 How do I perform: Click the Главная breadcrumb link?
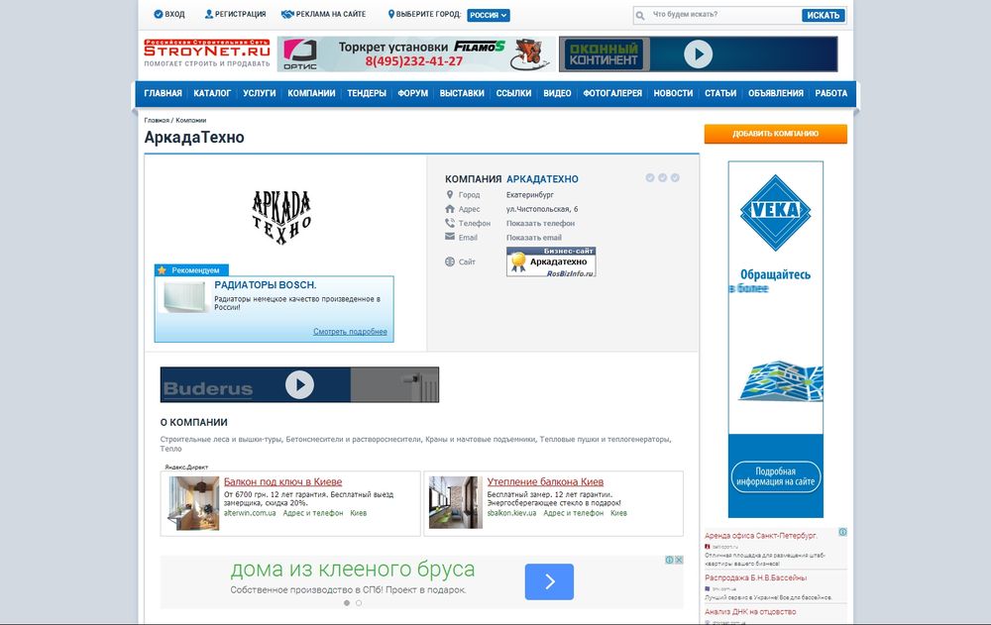point(157,120)
